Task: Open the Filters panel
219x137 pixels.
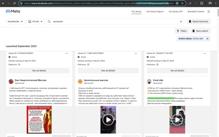Action: tap(182, 31)
